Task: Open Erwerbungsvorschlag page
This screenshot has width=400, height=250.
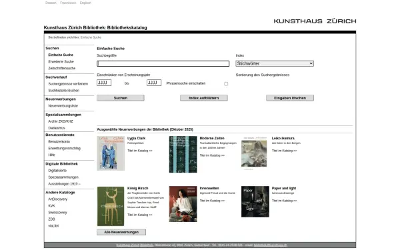Action: point(64,148)
